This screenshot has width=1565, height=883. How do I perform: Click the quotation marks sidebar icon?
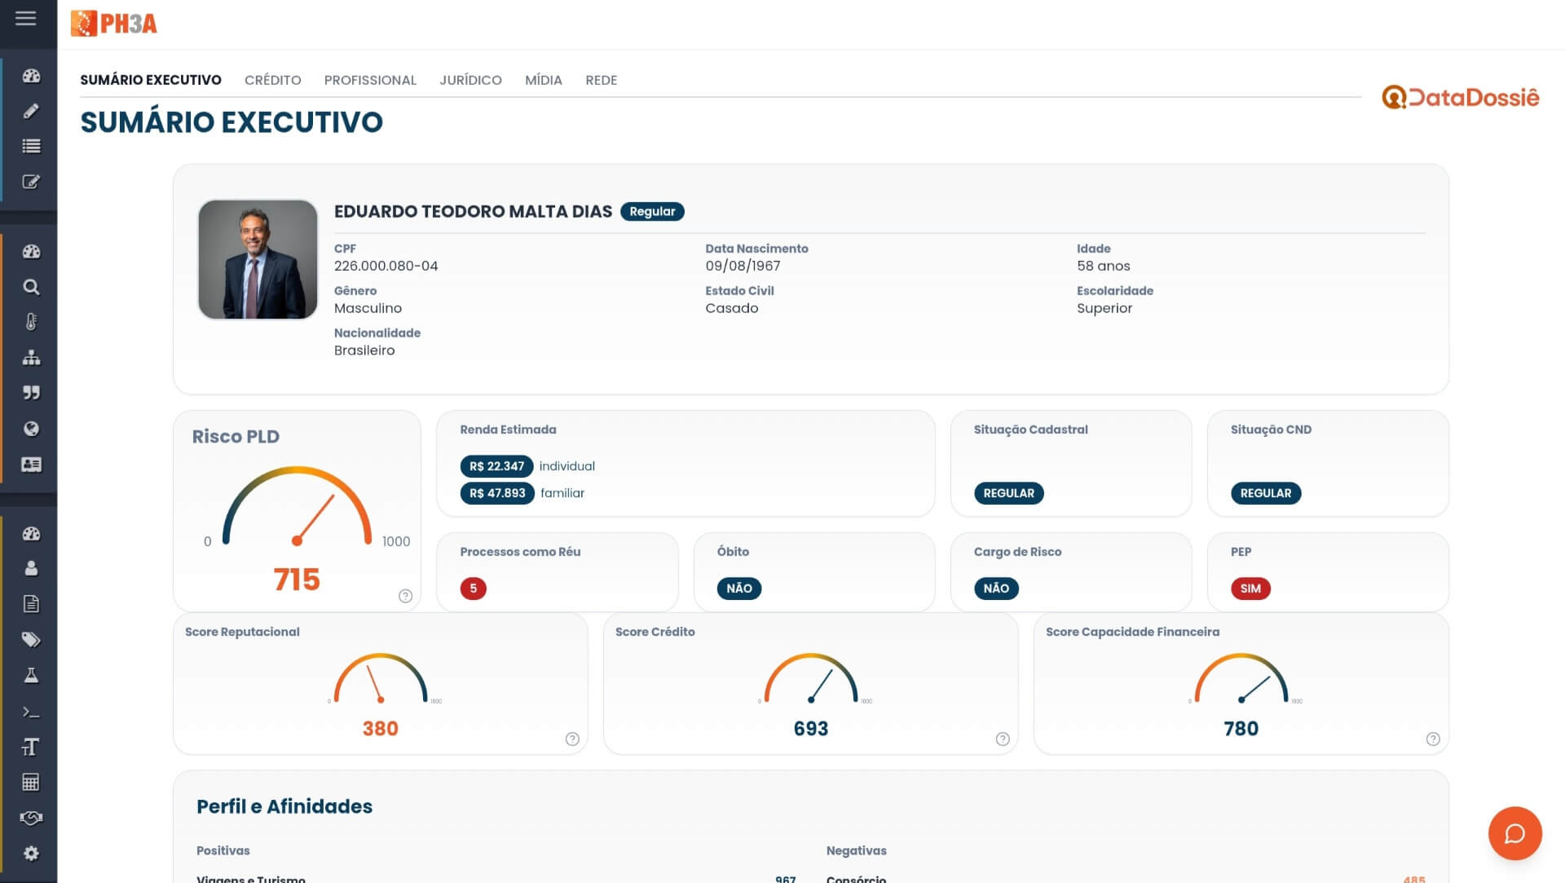pyautogui.click(x=31, y=393)
